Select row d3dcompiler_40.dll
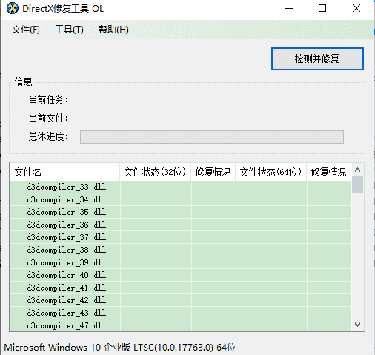The image size is (375, 355). point(181,275)
